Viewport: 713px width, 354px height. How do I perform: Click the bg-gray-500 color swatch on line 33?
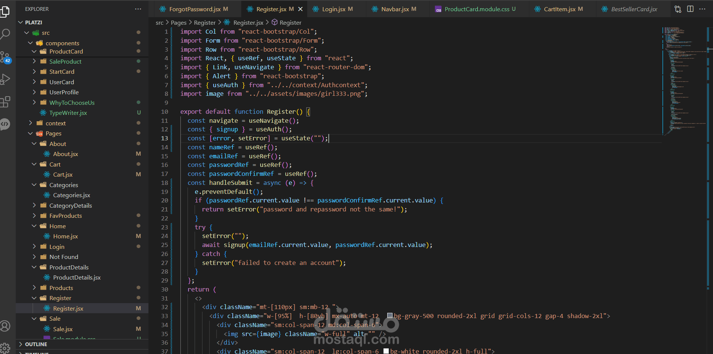point(390,315)
